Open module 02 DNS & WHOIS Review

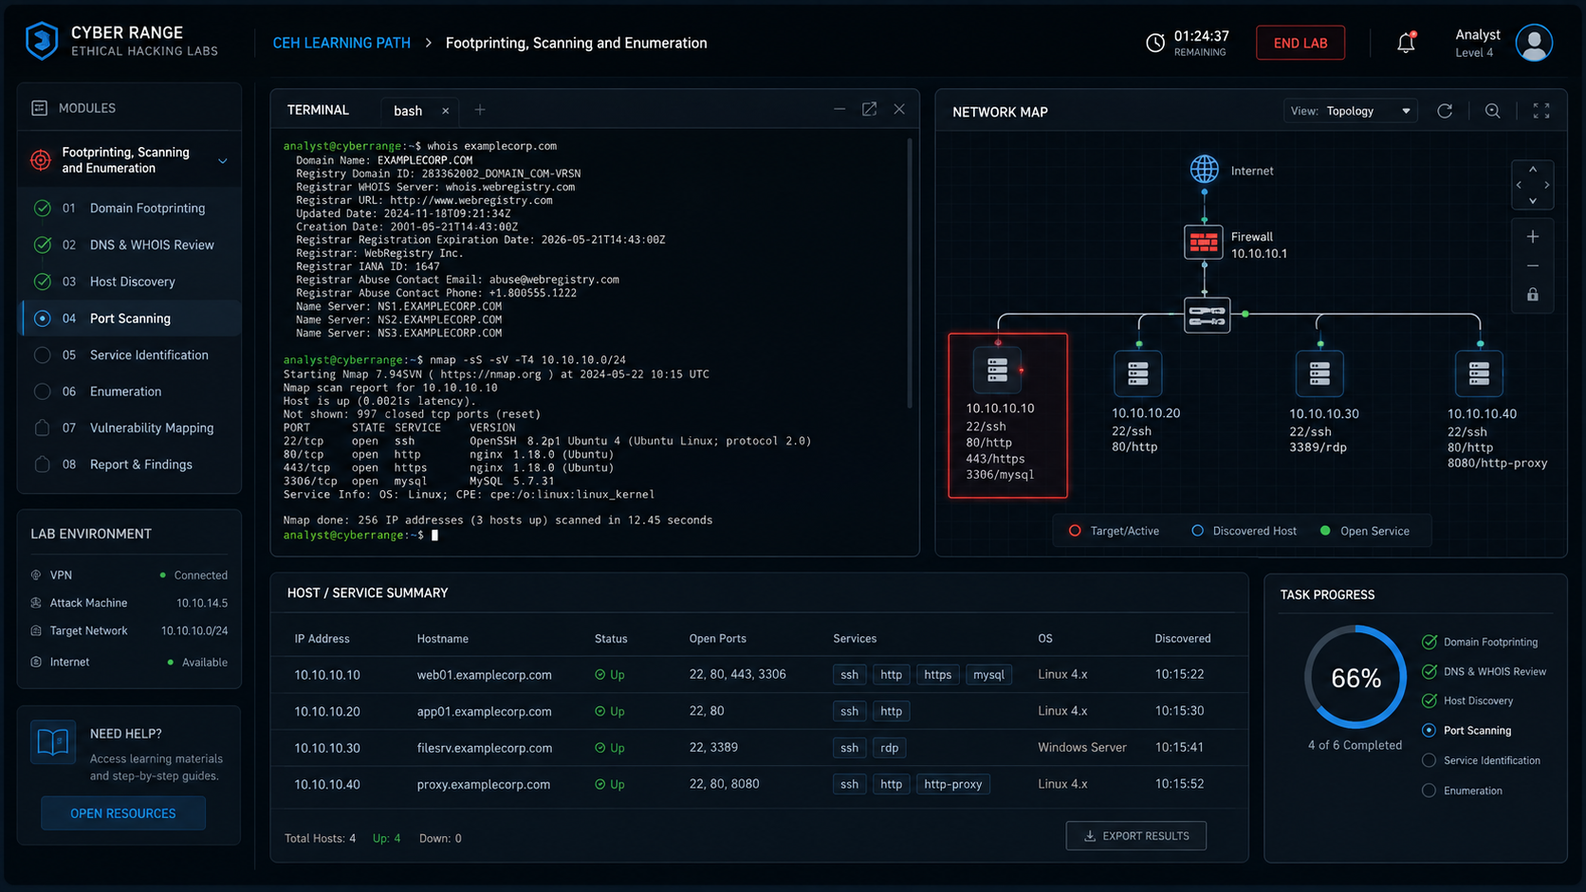[130, 245]
